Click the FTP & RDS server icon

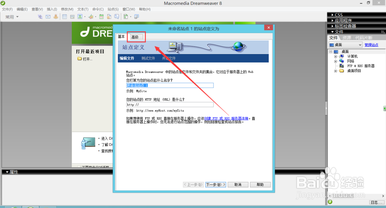point(342,66)
